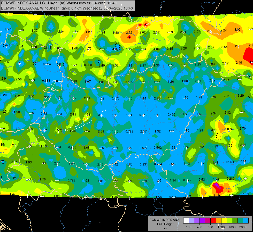The height and width of the screenshot is (232, 253).
Task: Click the wind shear value 0.562
Action: [158, 148]
